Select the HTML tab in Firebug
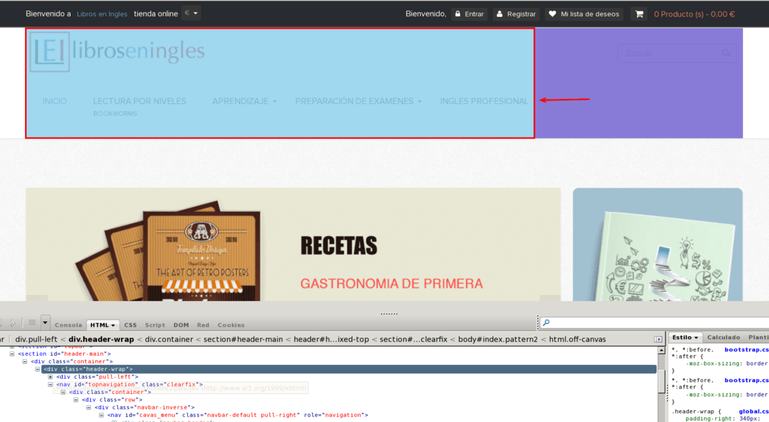 coord(103,325)
